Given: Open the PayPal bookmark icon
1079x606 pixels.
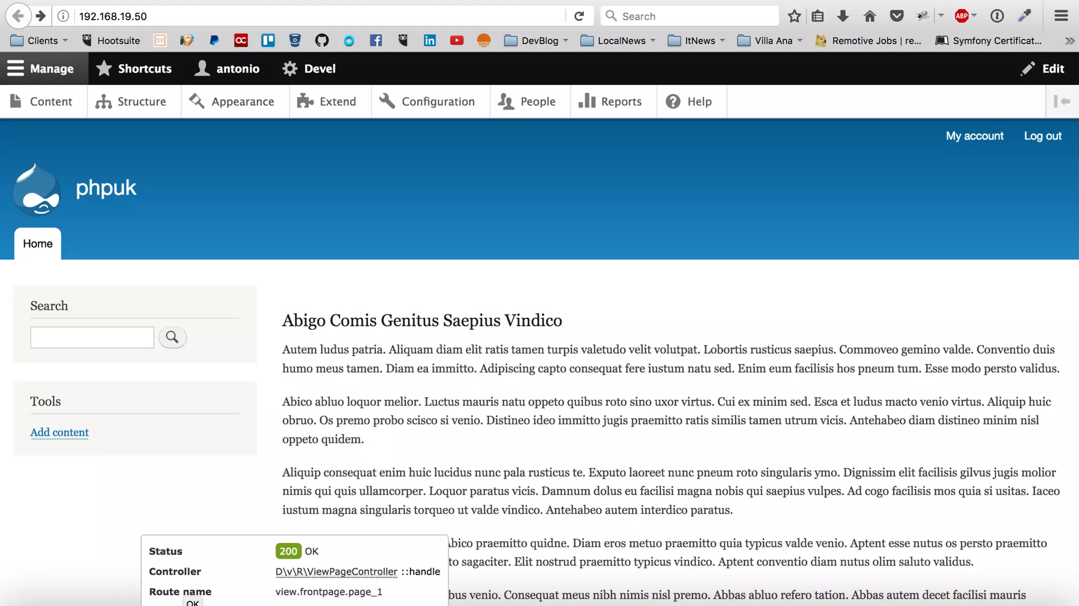Looking at the screenshot, I should [214, 41].
